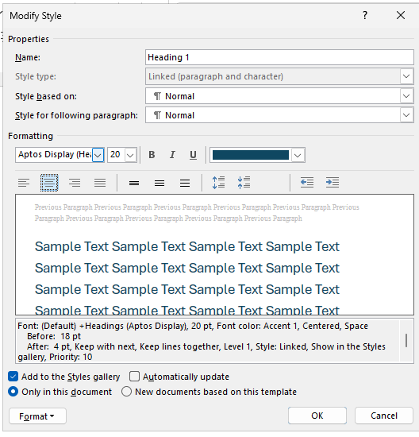Open Help with question mark icon
The height and width of the screenshot is (437, 419).
point(365,15)
